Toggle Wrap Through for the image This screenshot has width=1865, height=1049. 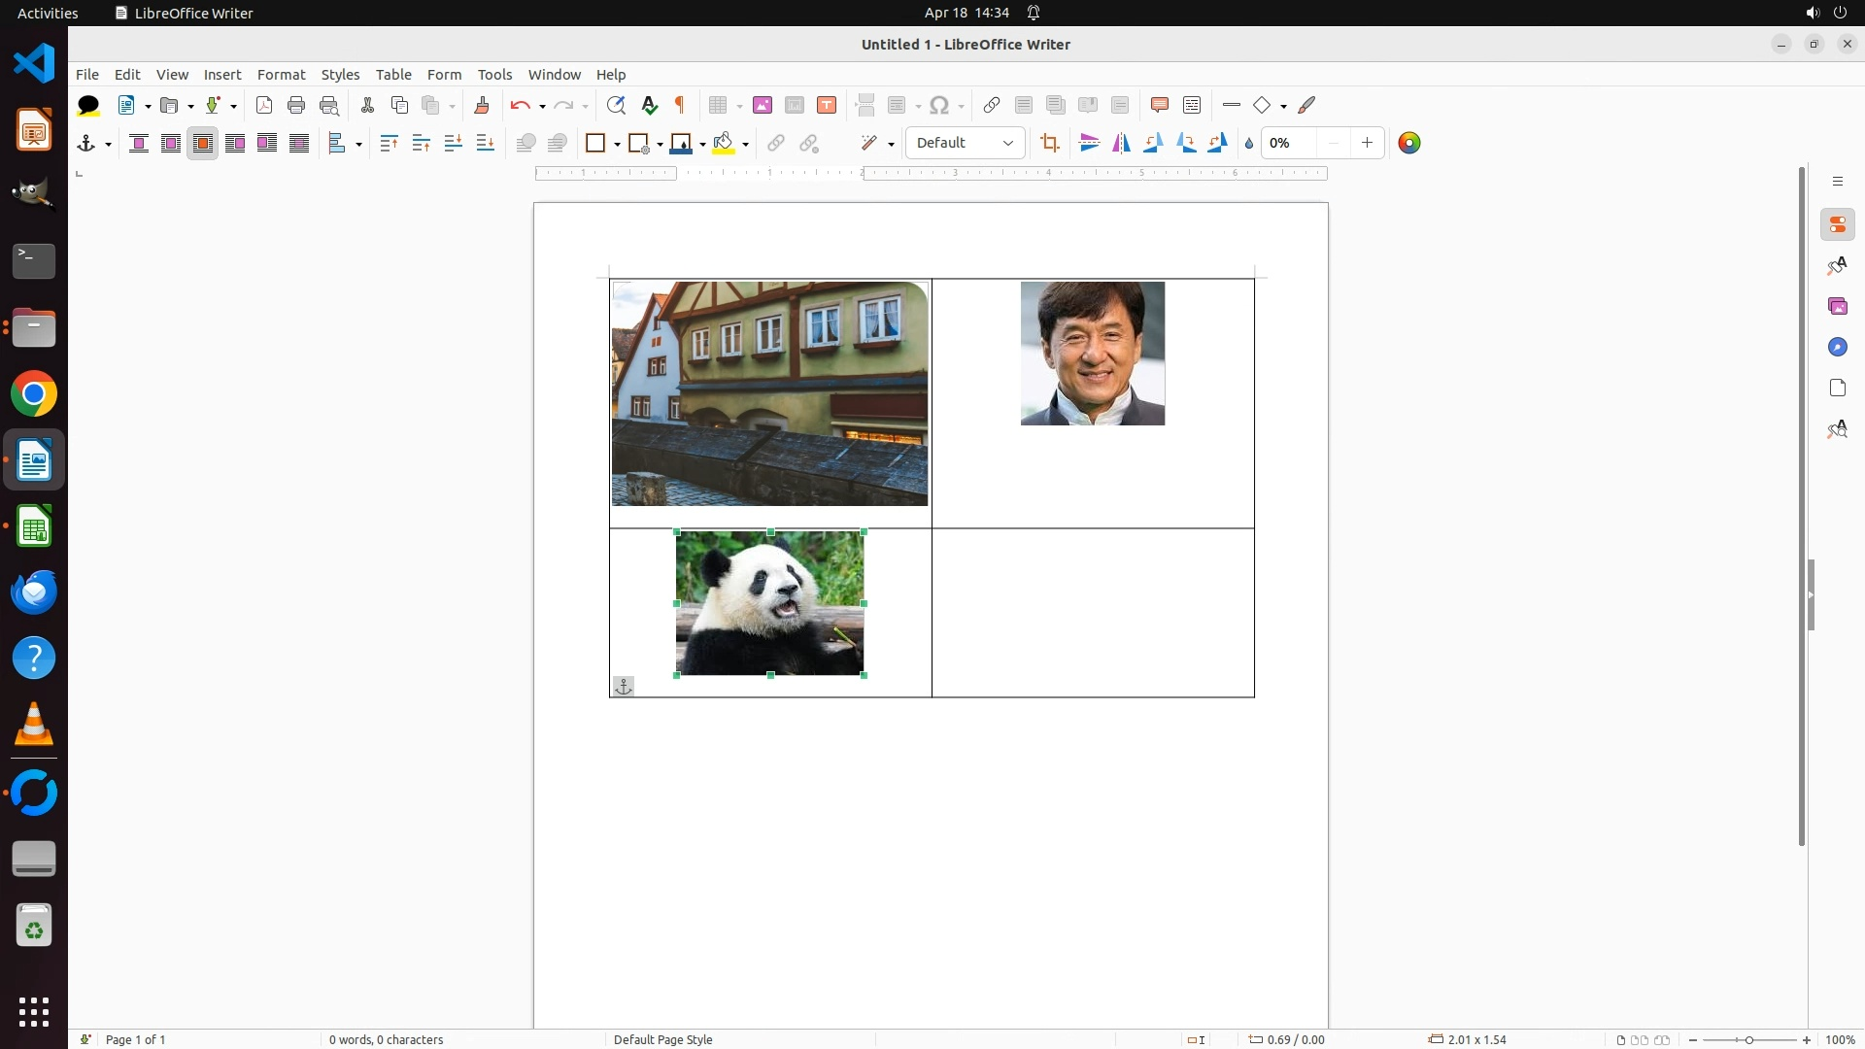(299, 143)
